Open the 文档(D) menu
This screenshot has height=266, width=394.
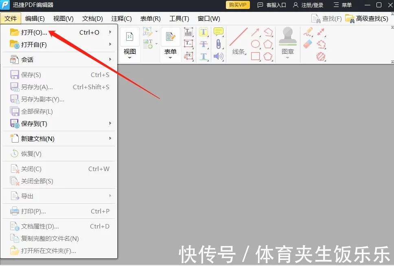pyautogui.click(x=92, y=19)
